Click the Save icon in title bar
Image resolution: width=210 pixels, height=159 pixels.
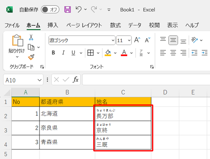coord(68,10)
